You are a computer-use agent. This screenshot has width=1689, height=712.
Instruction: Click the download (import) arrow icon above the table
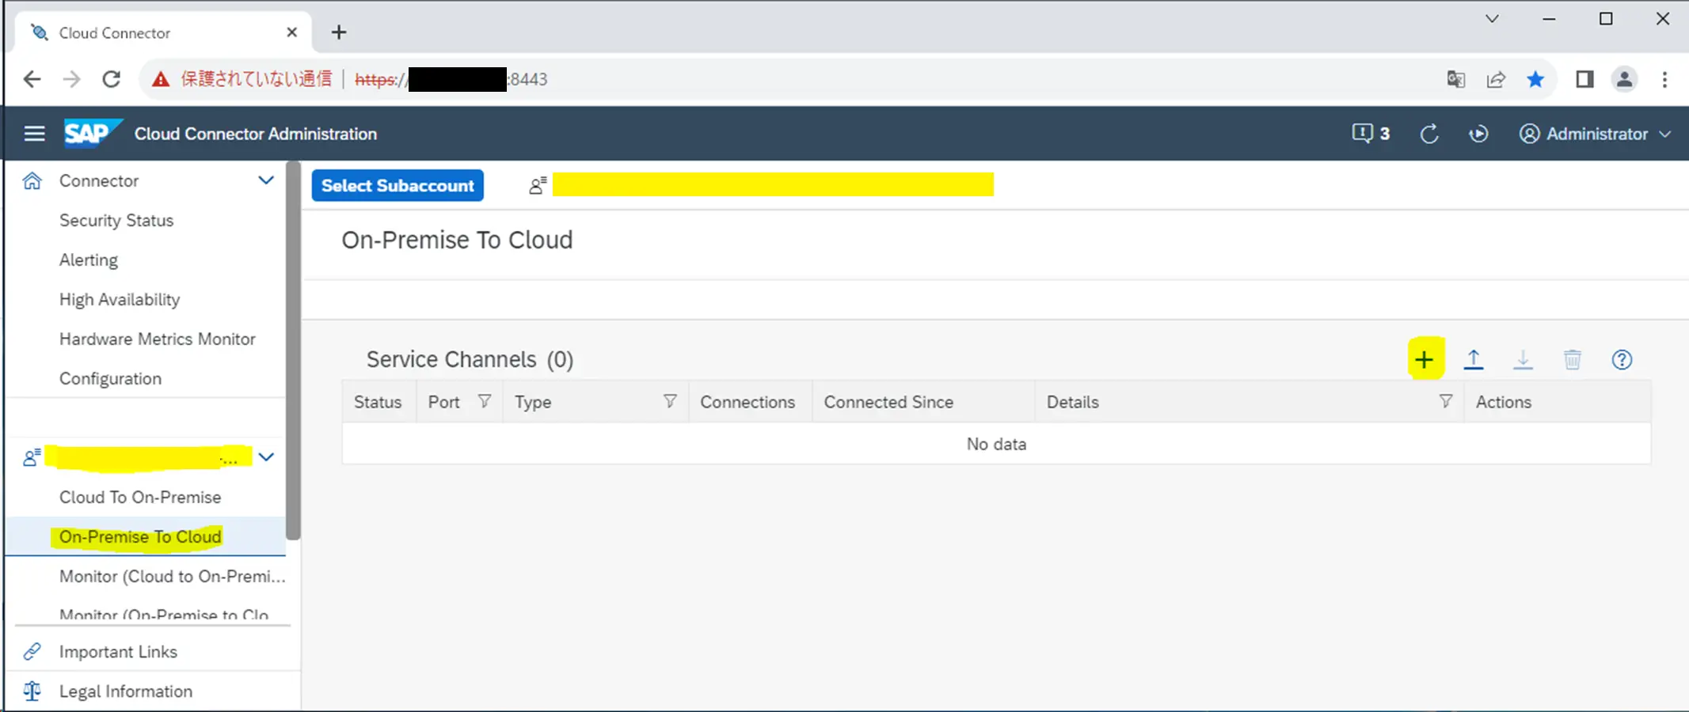pyautogui.click(x=1522, y=360)
